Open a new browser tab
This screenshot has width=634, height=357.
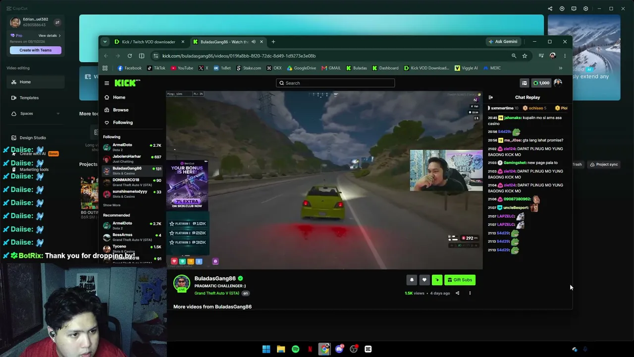pyautogui.click(x=273, y=42)
